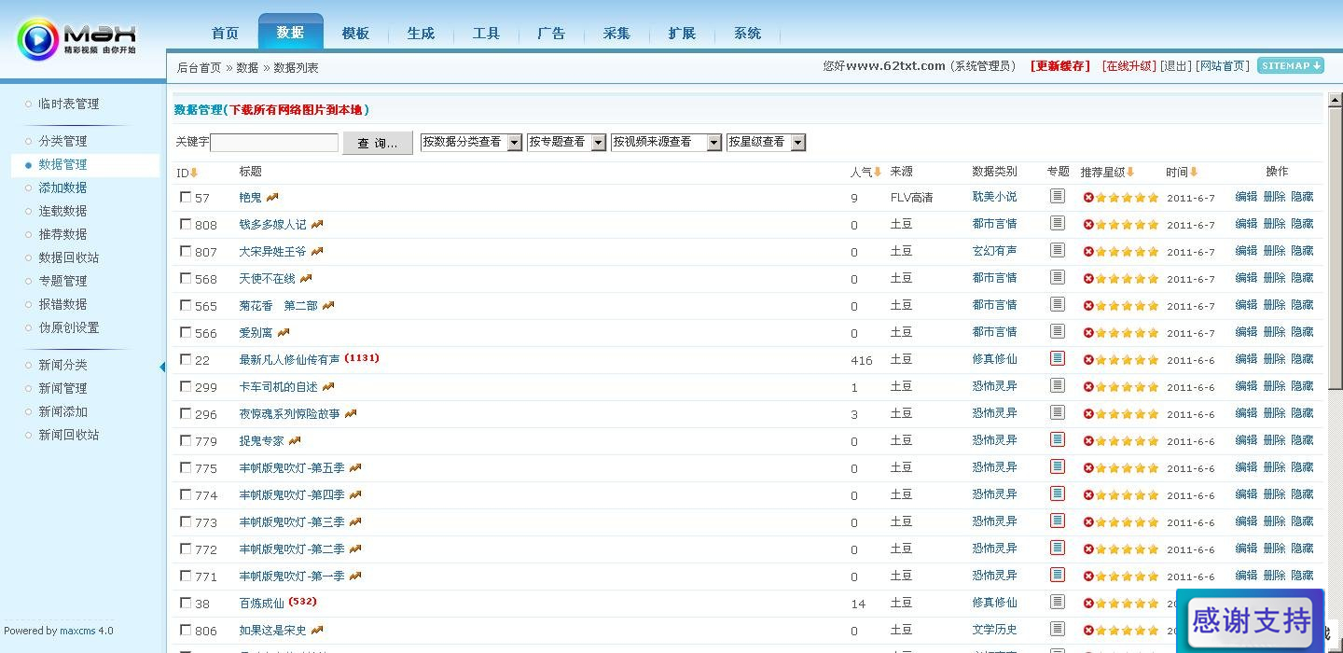Image resolution: width=1343 pixels, height=653 pixels.
Task: Click the chart icon next to 捉鬼专家
Action: pyautogui.click(x=295, y=440)
